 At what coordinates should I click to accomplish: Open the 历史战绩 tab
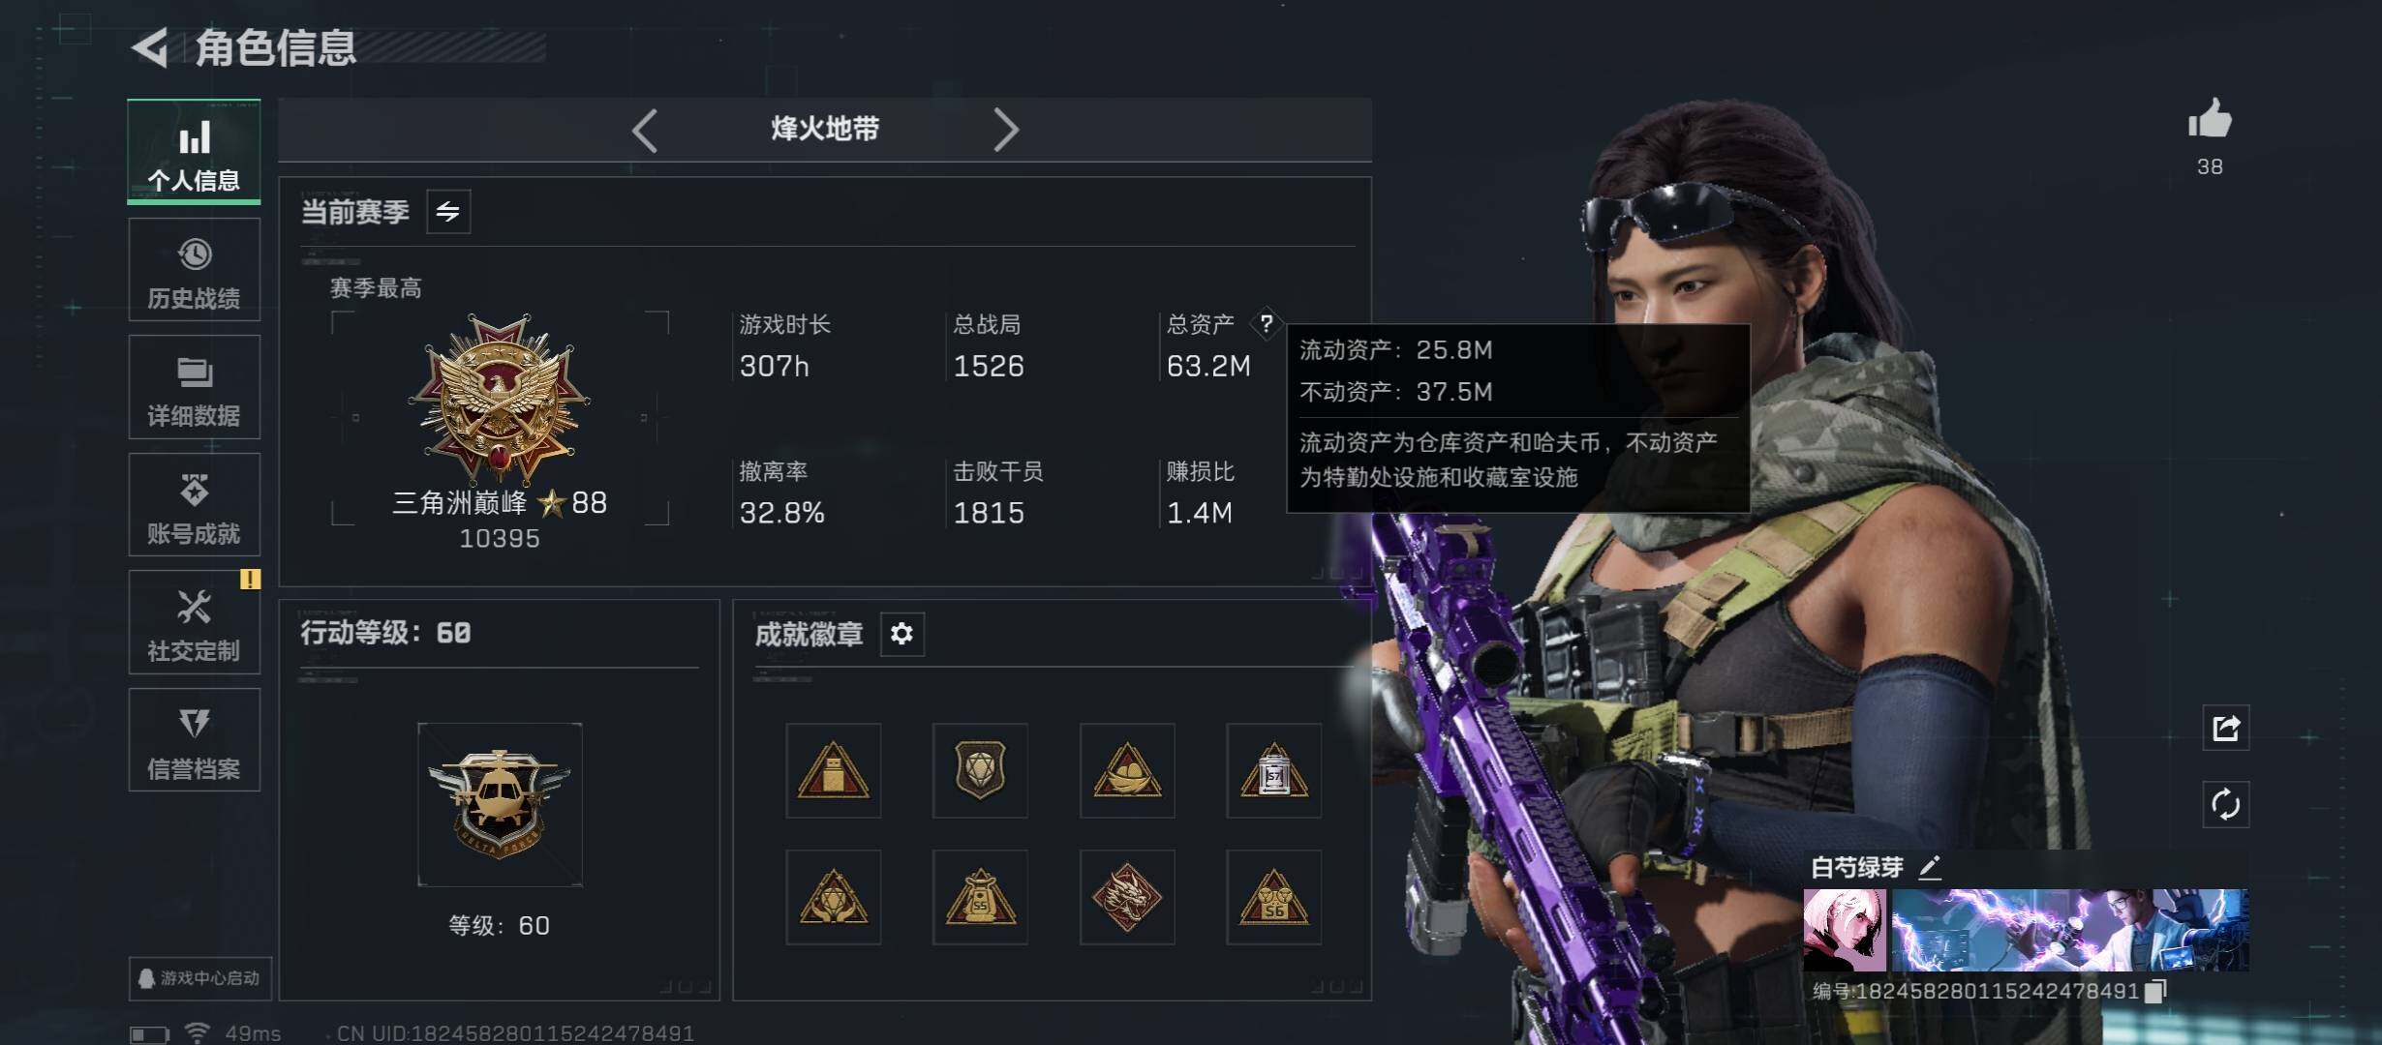[194, 270]
